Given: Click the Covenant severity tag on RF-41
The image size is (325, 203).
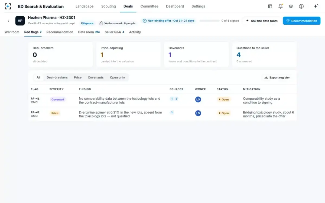Looking at the screenshot, I should (58, 100).
